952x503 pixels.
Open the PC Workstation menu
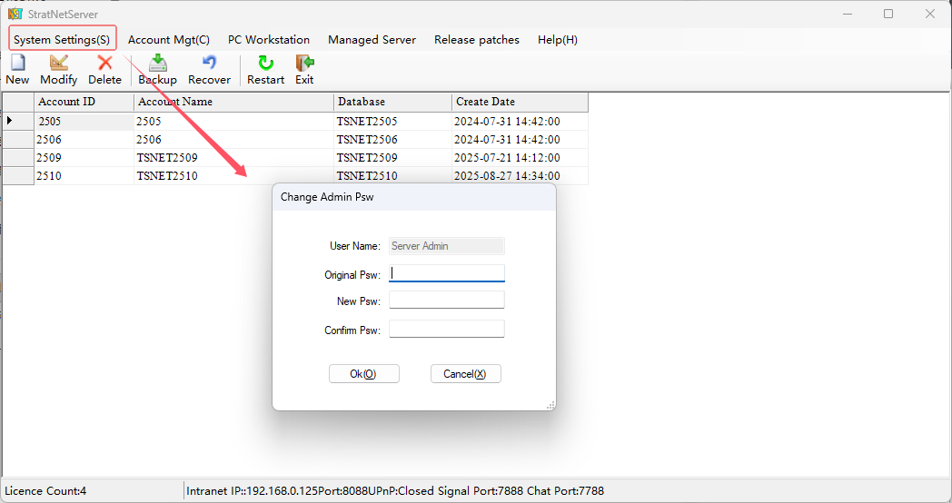(269, 39)
